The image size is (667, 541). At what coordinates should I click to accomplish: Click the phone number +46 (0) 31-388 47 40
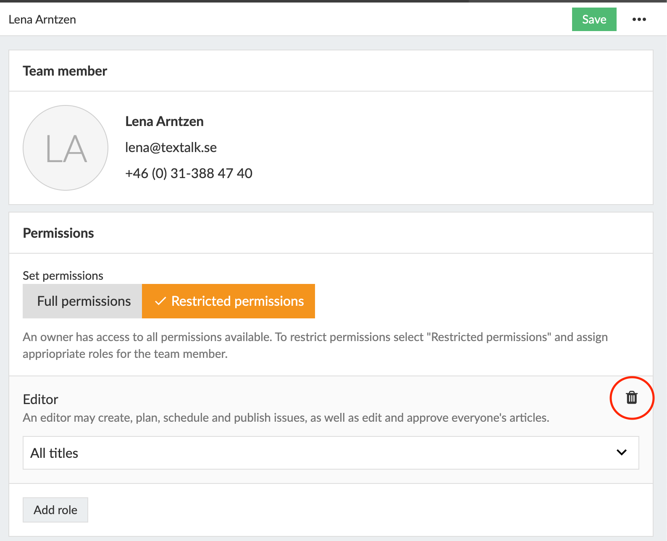189,173
